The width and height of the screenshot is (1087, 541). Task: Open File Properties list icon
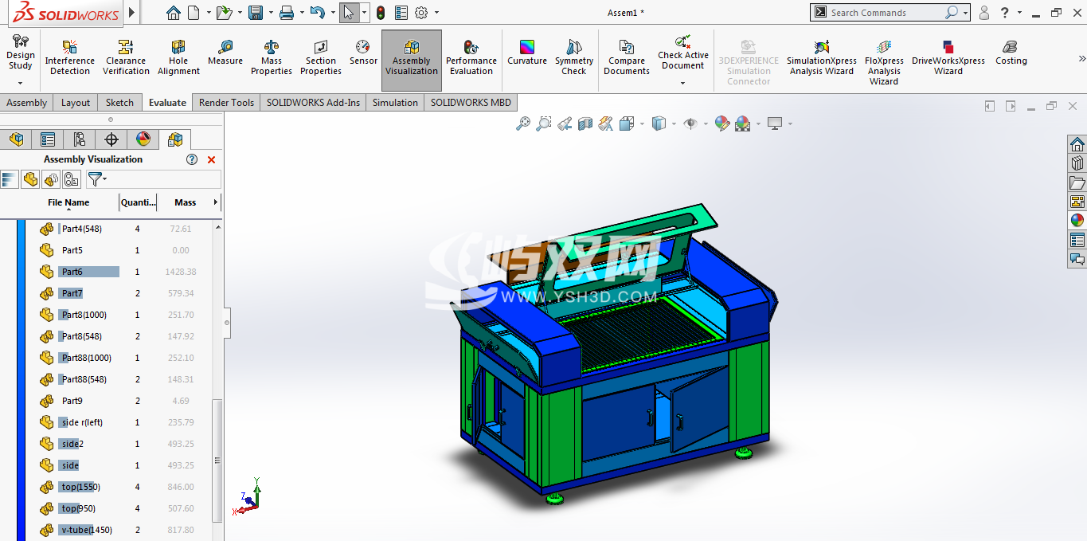pos(401,13)
